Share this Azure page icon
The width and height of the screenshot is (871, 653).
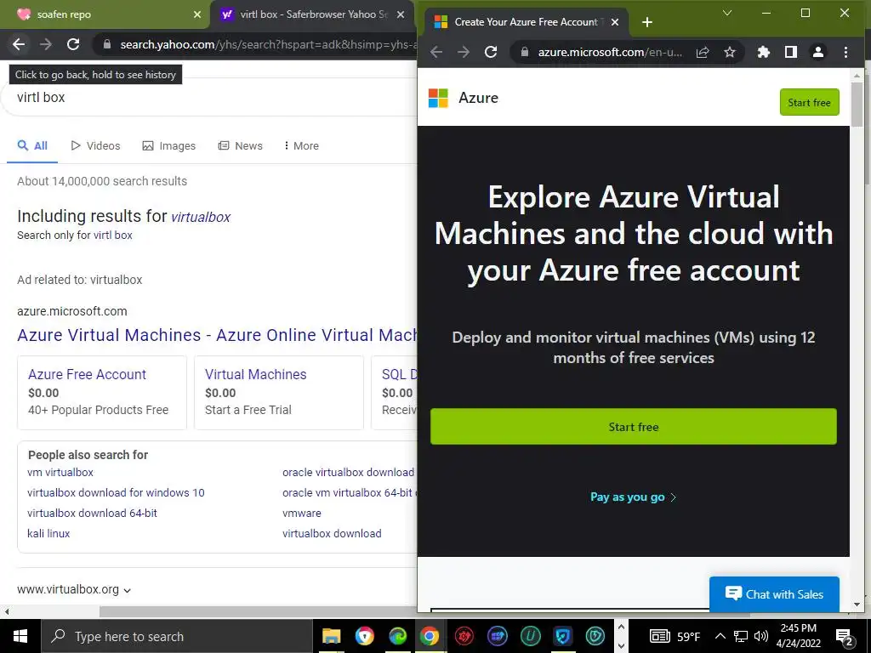point(703,52)
